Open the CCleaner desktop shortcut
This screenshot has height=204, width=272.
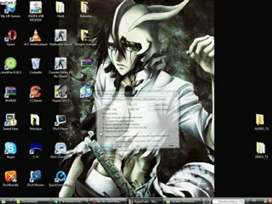coord(36,94)
